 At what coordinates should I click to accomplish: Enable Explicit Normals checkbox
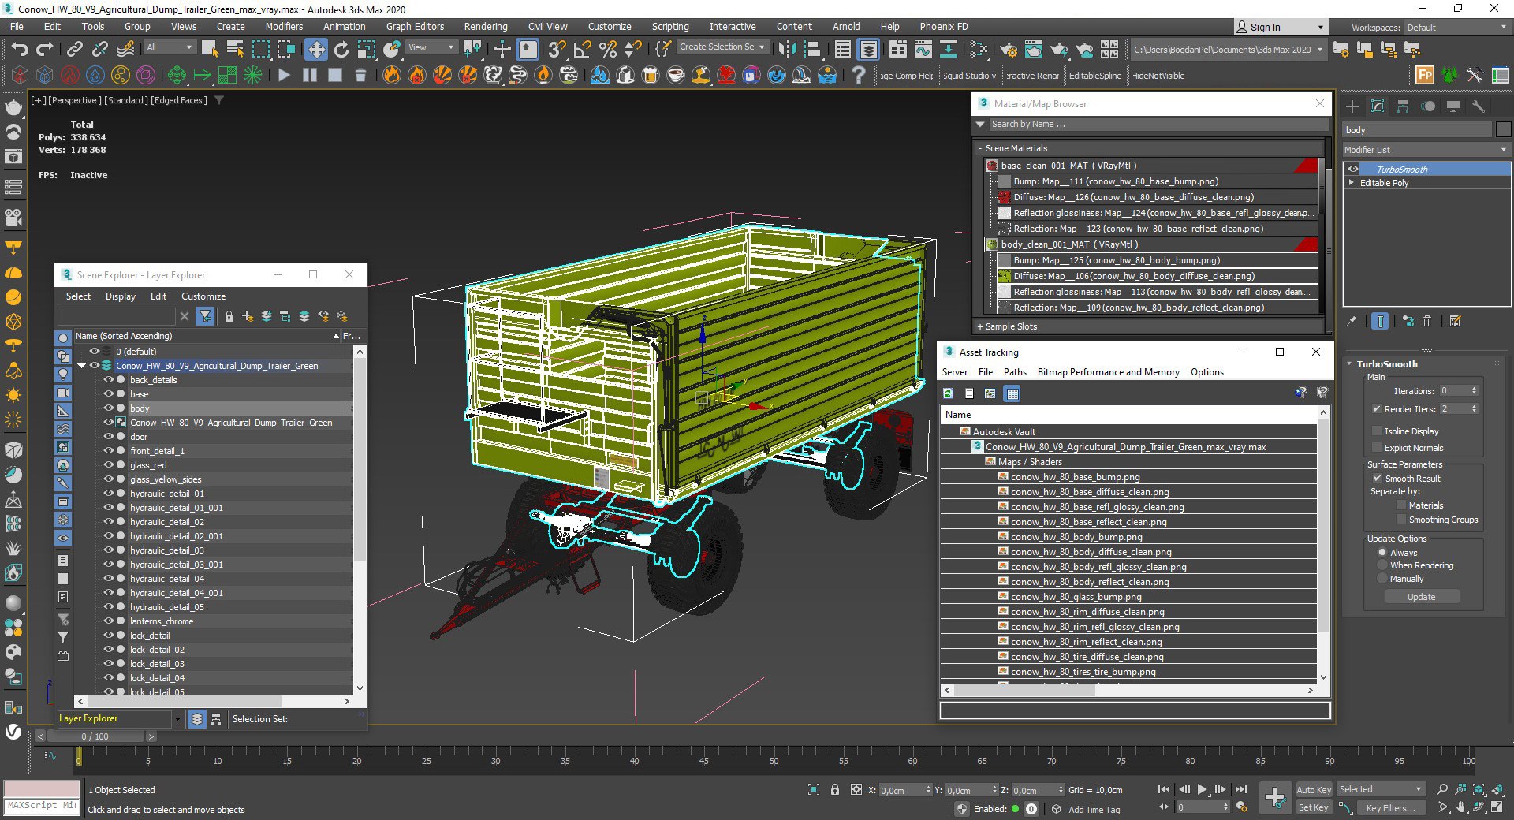[1377, 448]
